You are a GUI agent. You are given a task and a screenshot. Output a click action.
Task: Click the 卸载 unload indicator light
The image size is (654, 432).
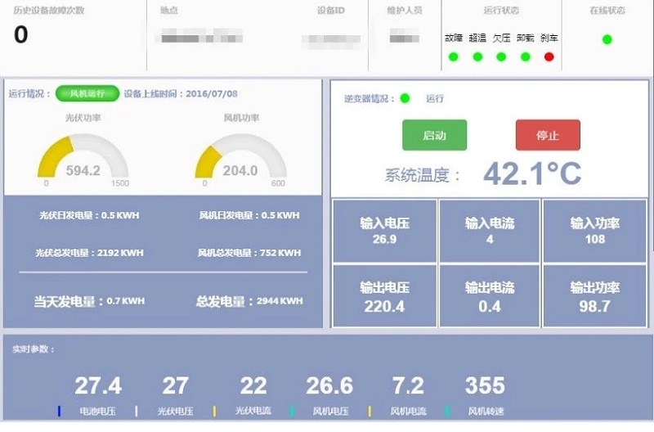point(526,56)
